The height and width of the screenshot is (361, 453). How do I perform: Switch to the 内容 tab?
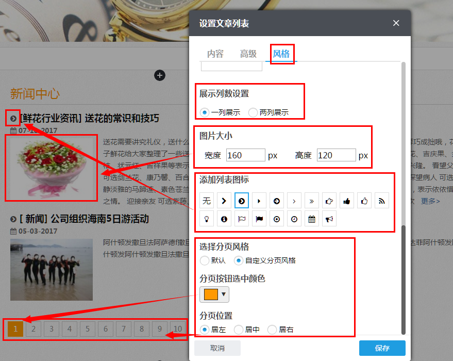click(215, 54)
